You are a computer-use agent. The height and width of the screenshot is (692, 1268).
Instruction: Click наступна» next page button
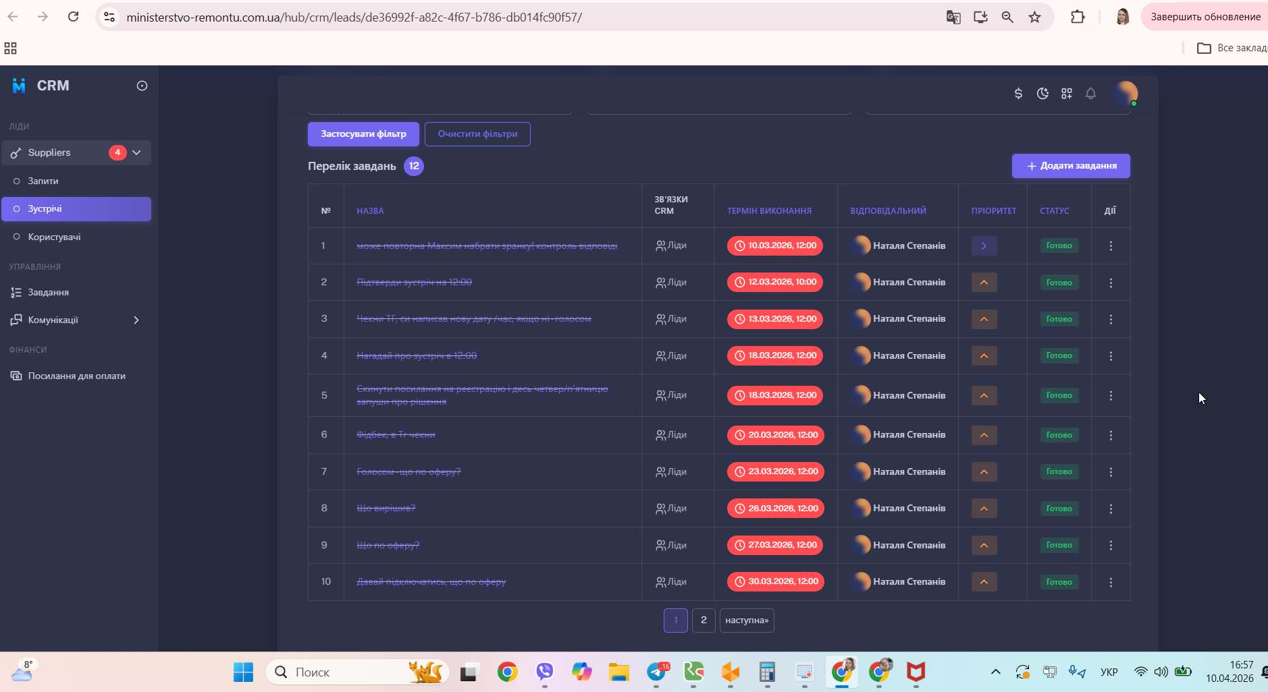pyautogui.click(x=747, y=621)
